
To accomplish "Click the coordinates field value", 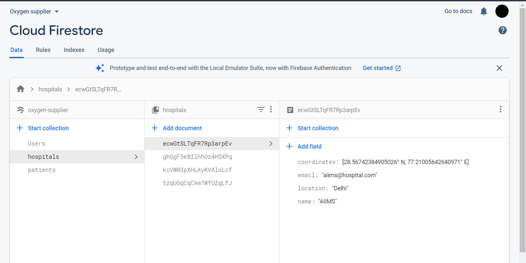I will point(405,162).
